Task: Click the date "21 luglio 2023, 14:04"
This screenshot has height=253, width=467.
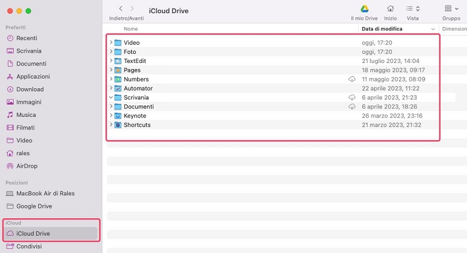Action: [390, 61]
